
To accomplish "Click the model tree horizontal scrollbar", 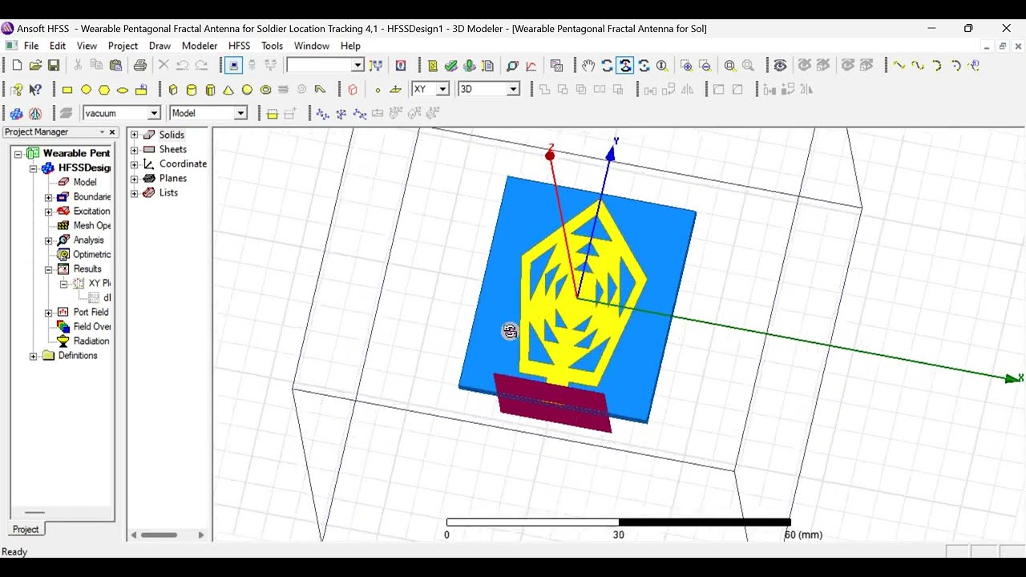I will [160, 535].
